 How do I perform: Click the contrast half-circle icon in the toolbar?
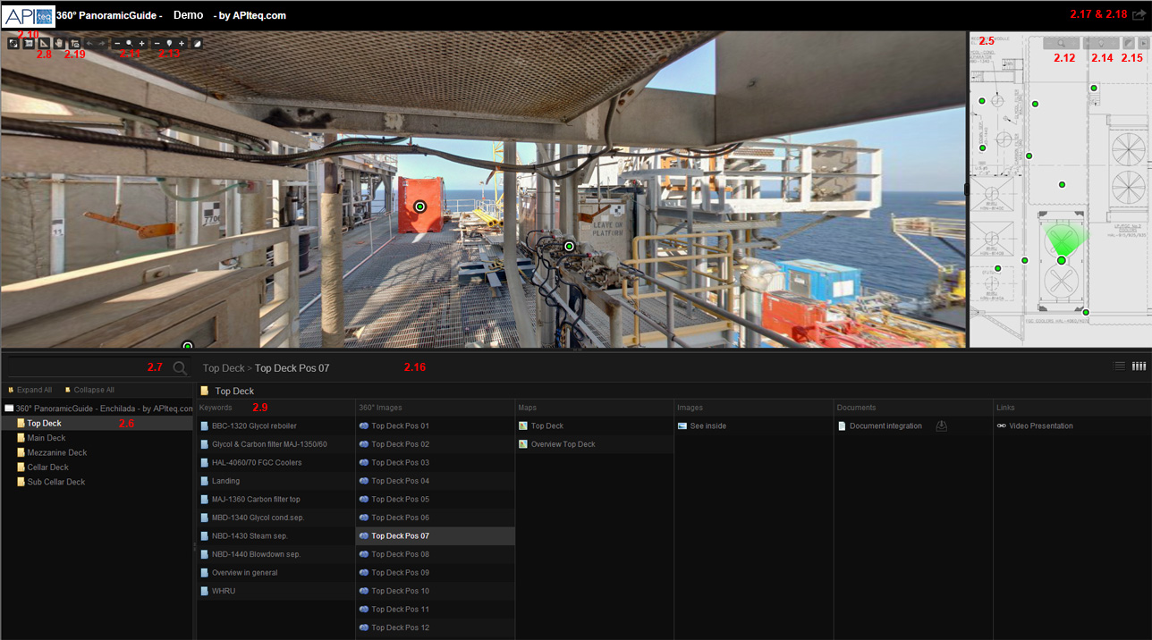tap(196, 42)
